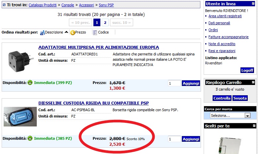Collapse the Riepilogo Carrello panel icon
Screen dimensions: 258x154
click(x=253, y=82)
